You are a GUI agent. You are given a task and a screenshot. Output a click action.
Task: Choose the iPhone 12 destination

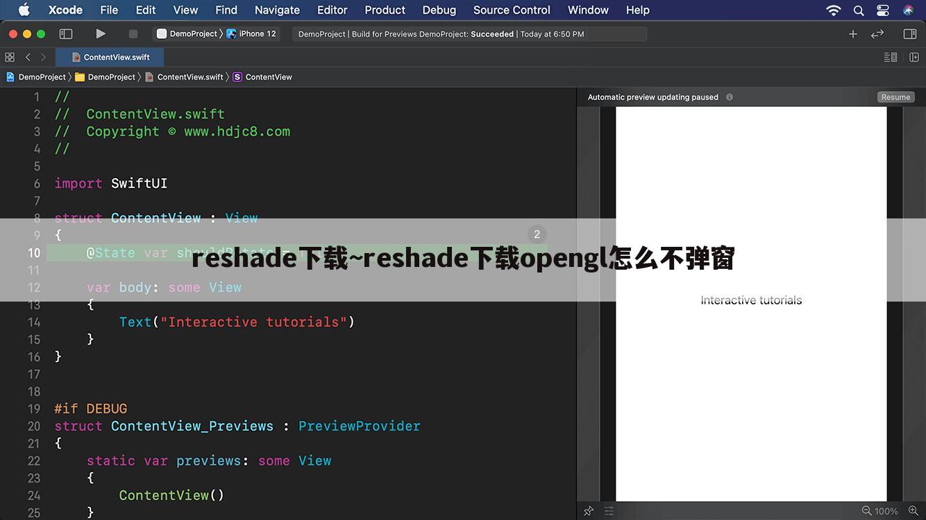[x=251, y=33]
